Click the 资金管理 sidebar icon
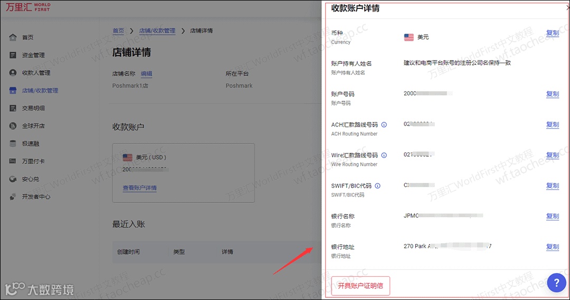 pos(13,55)
